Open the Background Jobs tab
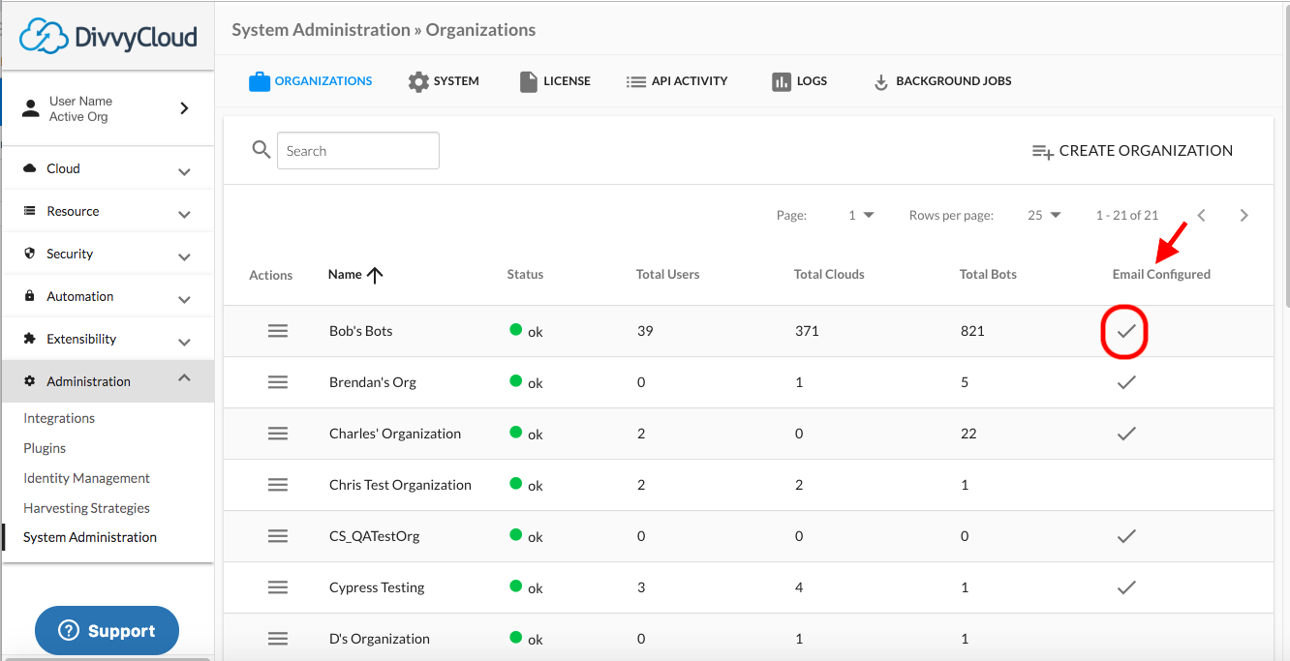 click(x=942, y=81)
